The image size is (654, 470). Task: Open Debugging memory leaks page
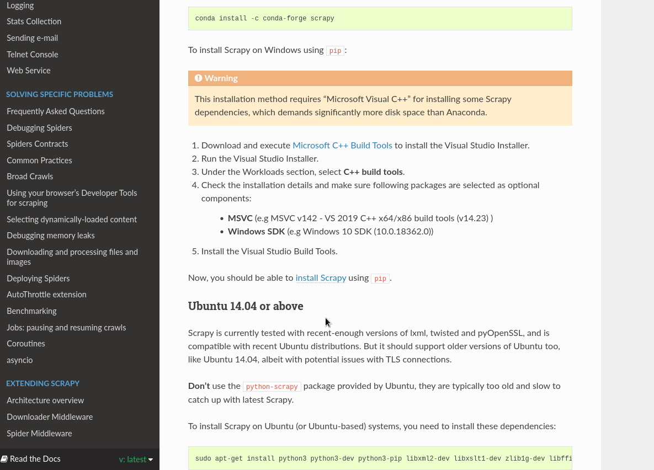coord(50,236)
